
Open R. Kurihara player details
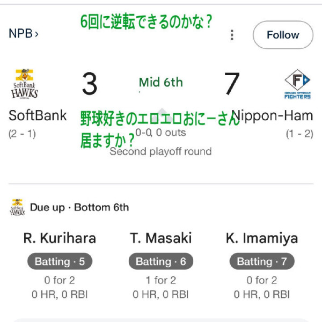pyautogui.click(x=60, y=238)
